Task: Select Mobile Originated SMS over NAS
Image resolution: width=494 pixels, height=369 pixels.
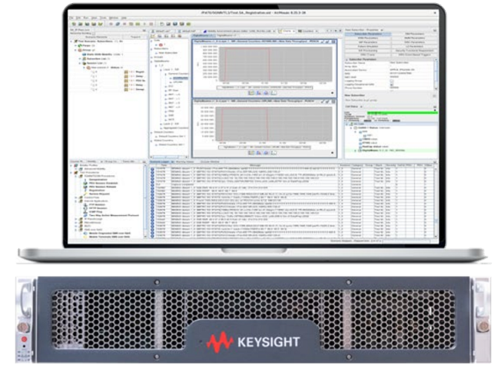Action: click(109, 233)
